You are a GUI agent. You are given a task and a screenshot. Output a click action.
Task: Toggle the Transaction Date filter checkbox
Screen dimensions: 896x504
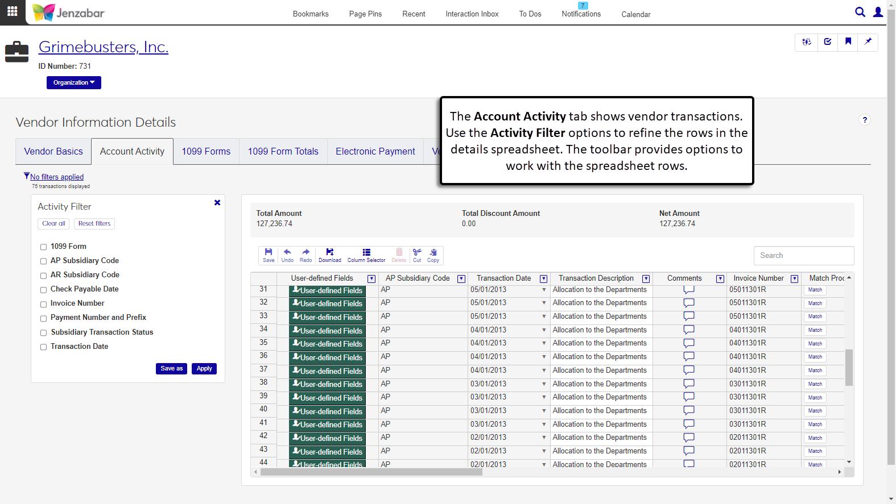coord(43,347)
